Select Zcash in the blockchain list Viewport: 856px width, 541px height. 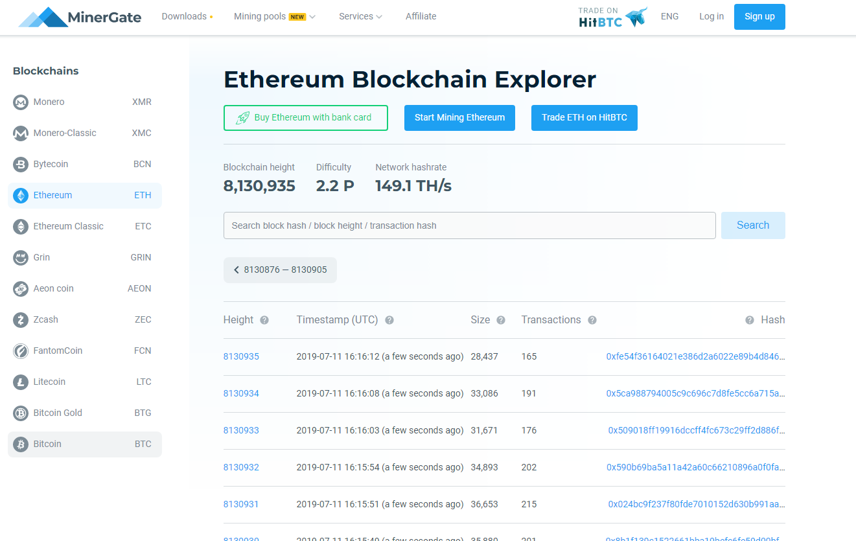click(x=85, y=320)
